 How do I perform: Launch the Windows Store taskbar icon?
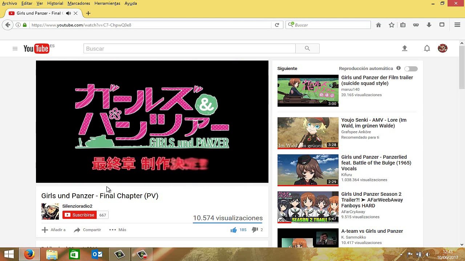pyautogui.click(x=74, y=254)
